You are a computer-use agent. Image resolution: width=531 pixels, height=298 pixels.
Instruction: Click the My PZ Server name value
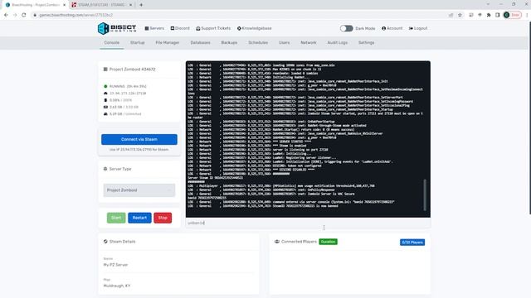(x=116, y=265)
